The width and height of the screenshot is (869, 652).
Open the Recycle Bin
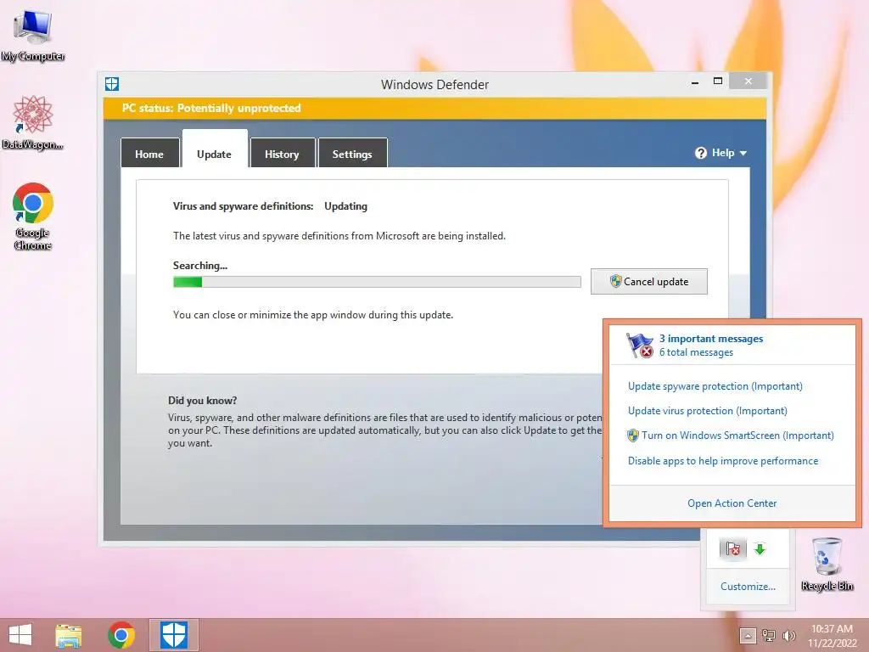pos(827,564)
